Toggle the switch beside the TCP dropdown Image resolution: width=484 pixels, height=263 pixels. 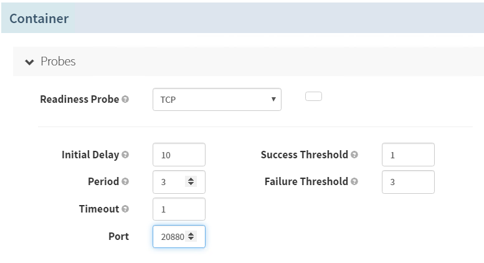(x=313, y=97)
